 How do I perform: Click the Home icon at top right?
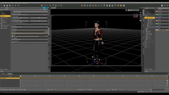click(162, 5)
